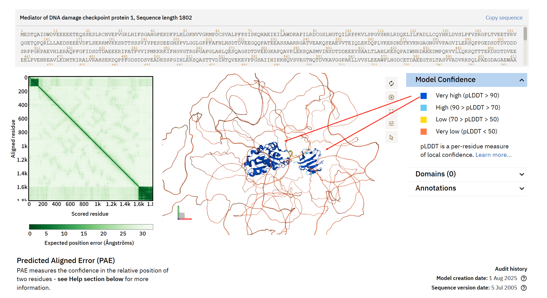Click the High pLDDT light-blue swatch
The width and height of the screenshot is (547, 298).
coord(424,108)
